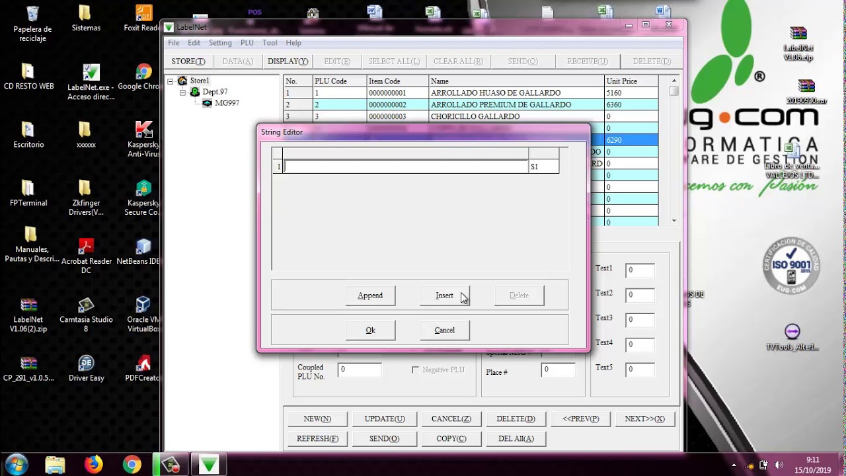Launch LabelNet.exe shortcut on desktop
846x476 pixels.
pos(91,82)
